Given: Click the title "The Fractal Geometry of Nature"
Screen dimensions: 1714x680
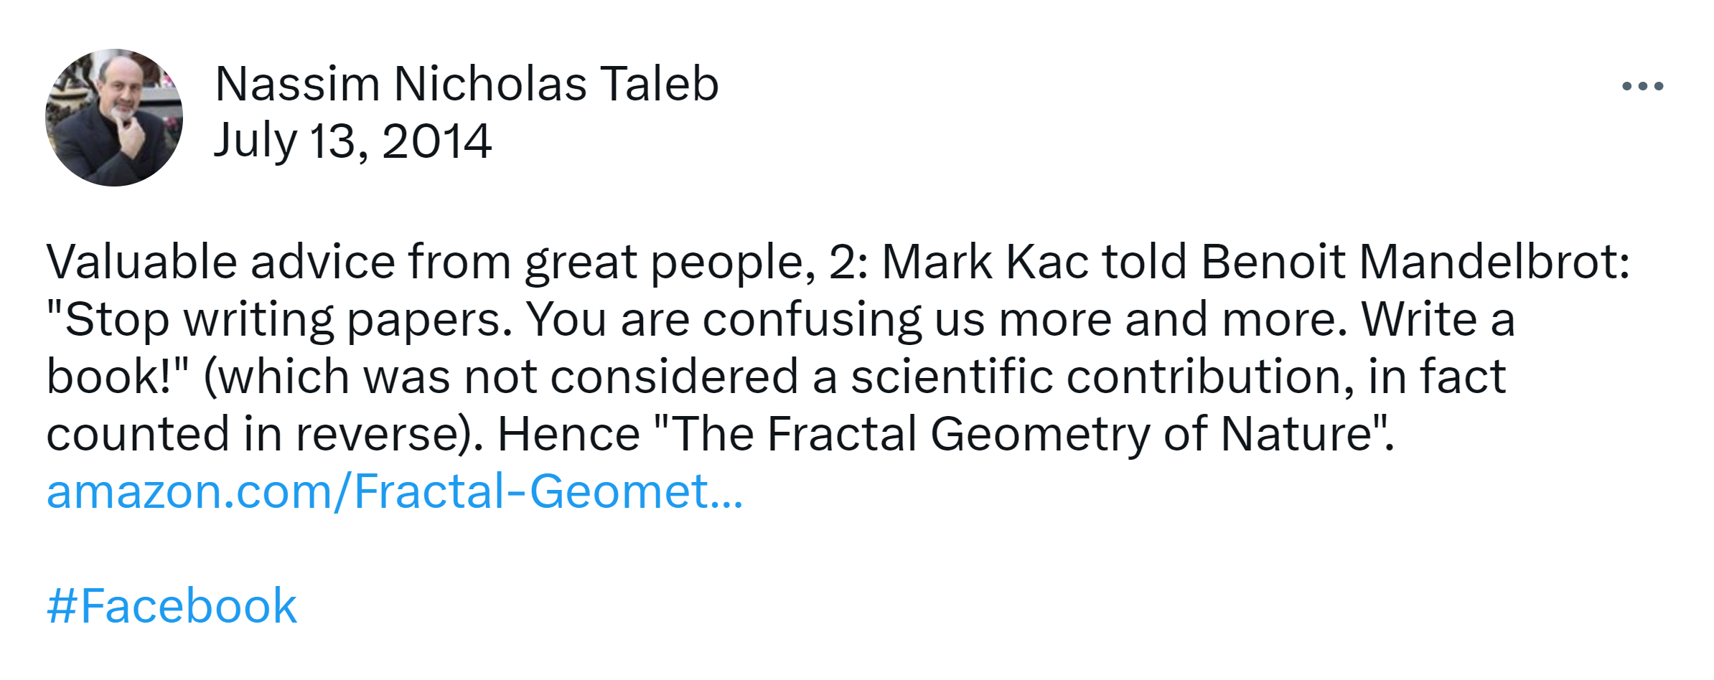Looking at the screenshot, I should pos(1023,435).
